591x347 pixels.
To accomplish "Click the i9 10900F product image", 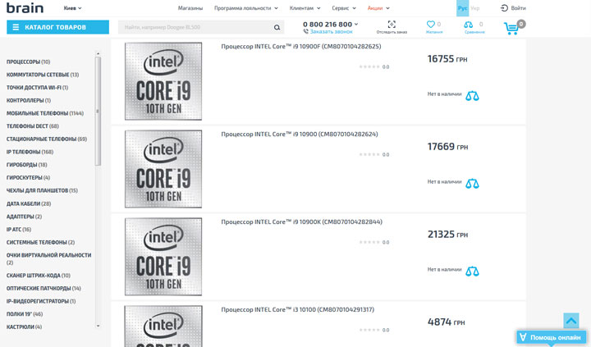I will coord(163,81).
